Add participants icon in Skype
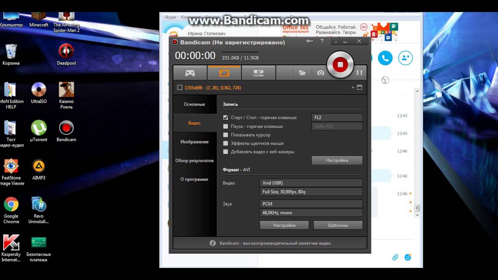Screen dimensions: 498x280 pos(405,58)
